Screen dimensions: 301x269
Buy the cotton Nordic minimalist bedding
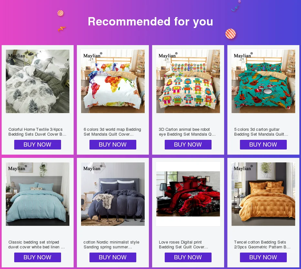113,257
